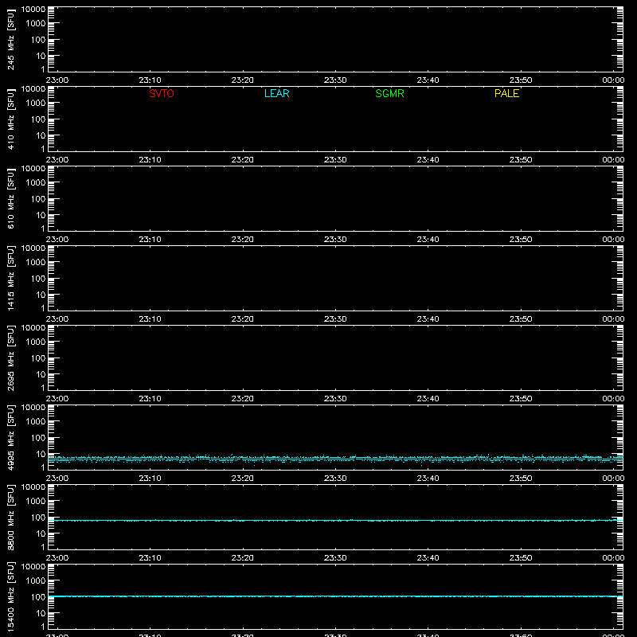Click the 100 y-axis value in 4995 MHz panel
This screenshot has width=637, height=637.
(38, 438)
